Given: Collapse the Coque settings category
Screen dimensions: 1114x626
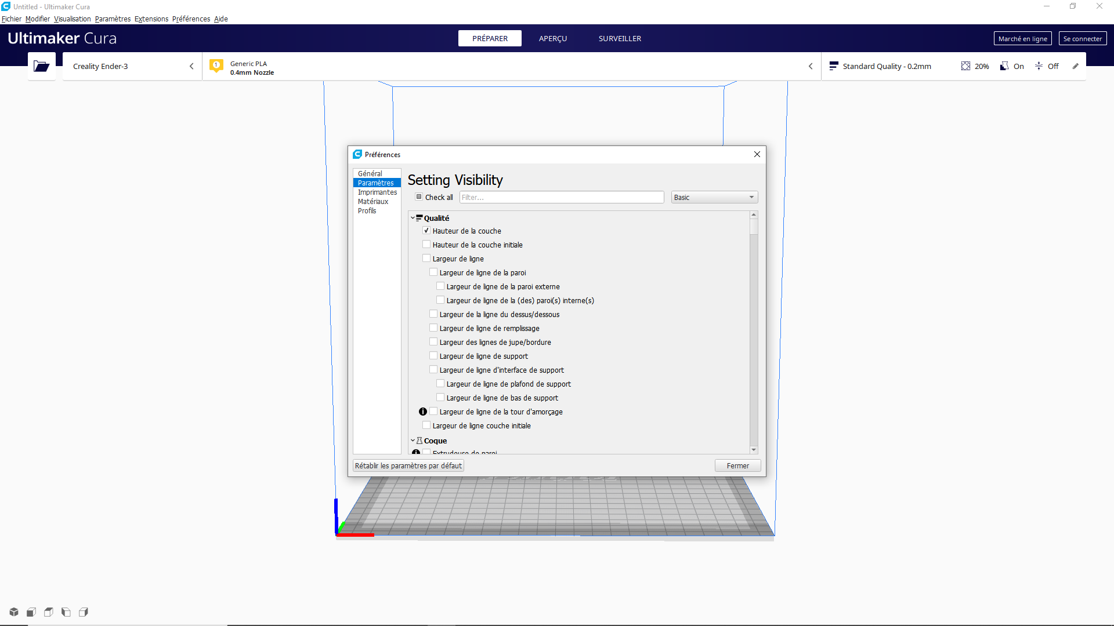Looking at the screenshot, I should click(x=413, y=441).
